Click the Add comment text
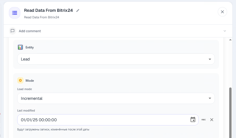This screenshot has width=236, height=138. tap(30, 31)
